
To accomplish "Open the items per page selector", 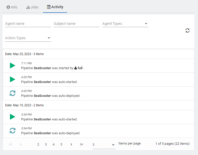I will click(104, 145).
